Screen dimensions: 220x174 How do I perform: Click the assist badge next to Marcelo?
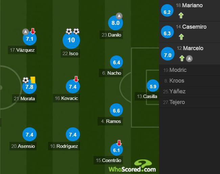(189, 58)
